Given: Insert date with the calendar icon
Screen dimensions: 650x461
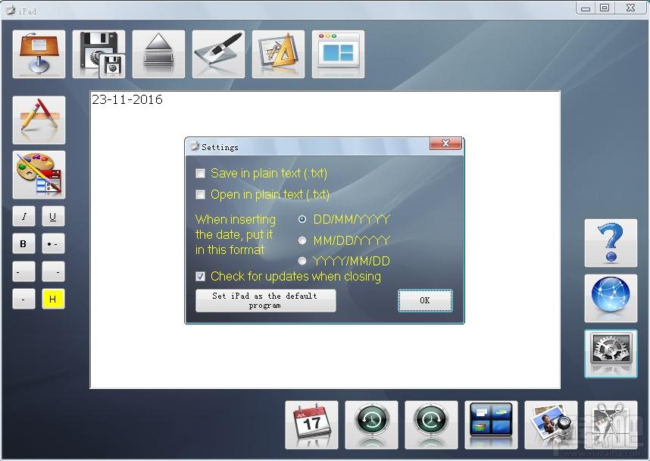Looking at the screenshot, I should 311,425.
